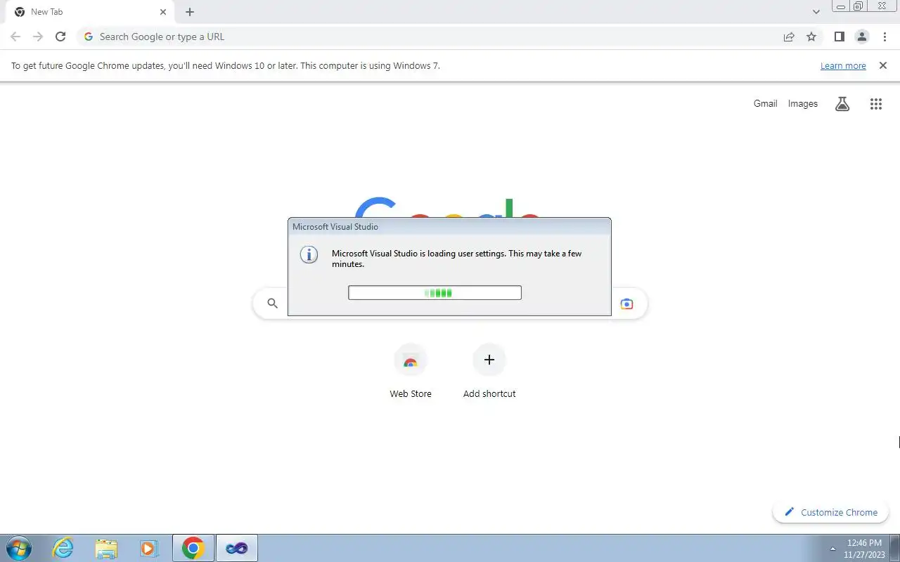
Task: Launch Internet Explorer from the taskbar
Action: coord(63,548)
